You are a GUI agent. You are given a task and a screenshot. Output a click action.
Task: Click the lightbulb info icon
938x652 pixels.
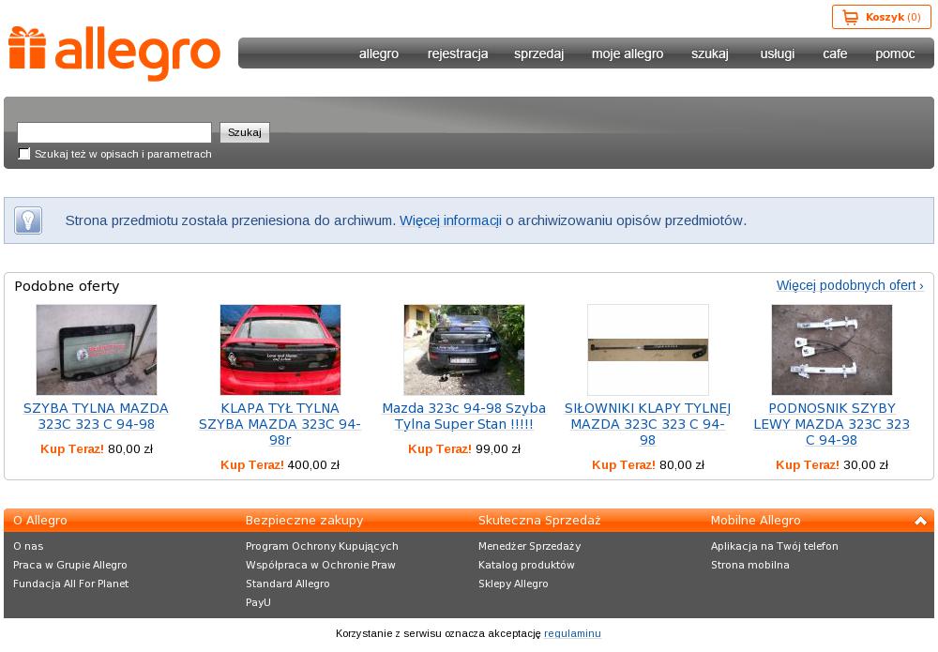(28, 220)
